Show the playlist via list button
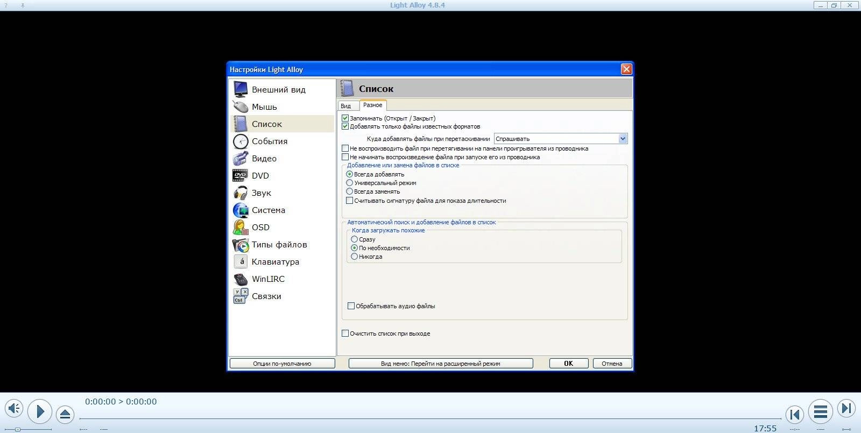This screenshot has height=433, width=861. [820, 412]
